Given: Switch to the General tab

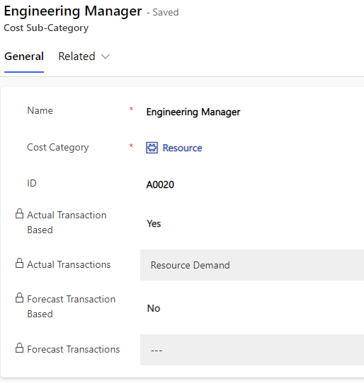Looking at the screenshot, I should tap(24, 57).
